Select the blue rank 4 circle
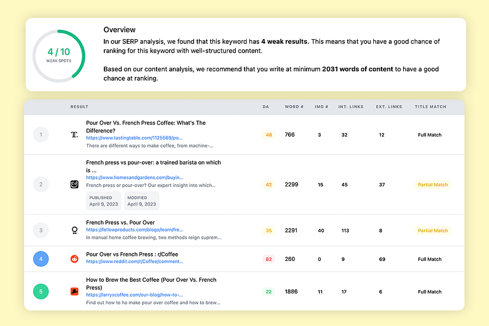 coord(41,259)
